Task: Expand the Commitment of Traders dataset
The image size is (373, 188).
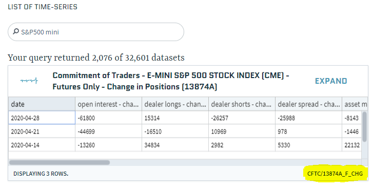Action: pos(331,81)
